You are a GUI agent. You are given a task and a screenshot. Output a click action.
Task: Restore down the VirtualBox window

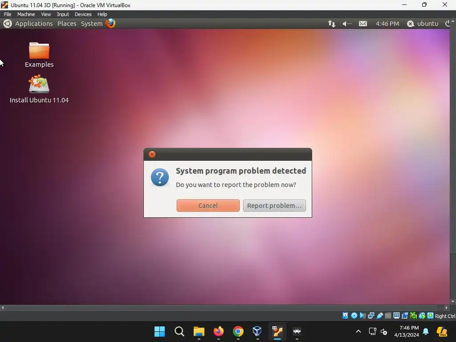(424, 4)
